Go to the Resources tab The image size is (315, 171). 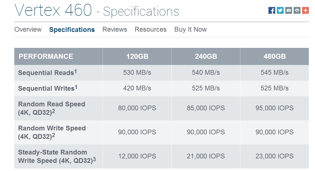[150, 29]
